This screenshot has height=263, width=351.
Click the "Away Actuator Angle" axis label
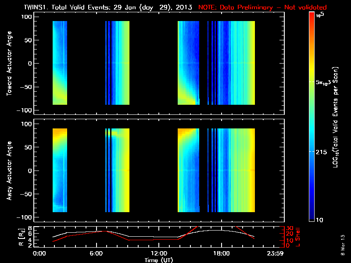coord(8,171)
